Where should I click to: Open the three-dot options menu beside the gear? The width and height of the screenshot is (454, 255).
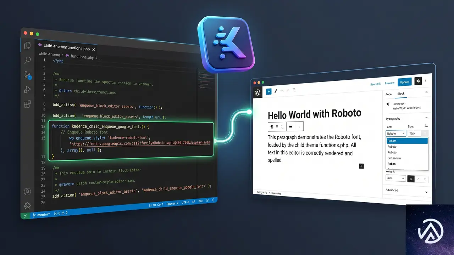coord(426,81)
